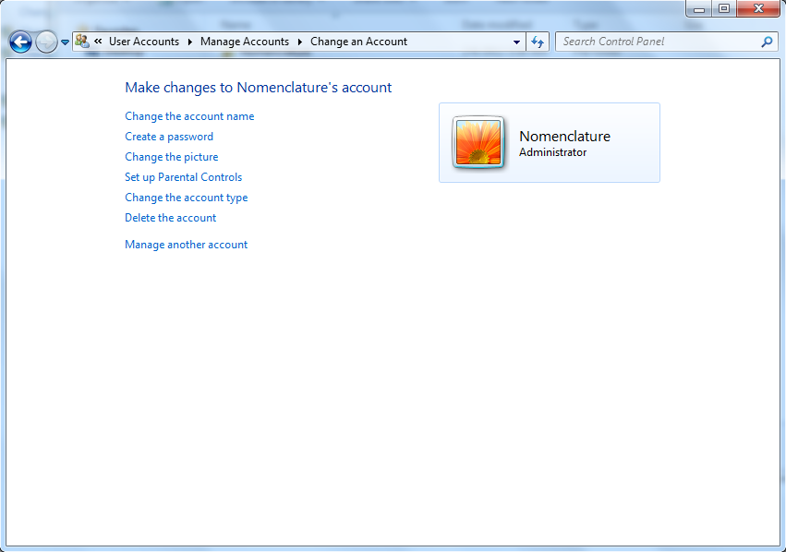Open the recent pages dropdown arrow
Image resolution: width=786 pixels, height=552 pixels.
66,42
